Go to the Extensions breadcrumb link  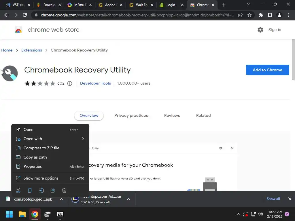(32, 50)
